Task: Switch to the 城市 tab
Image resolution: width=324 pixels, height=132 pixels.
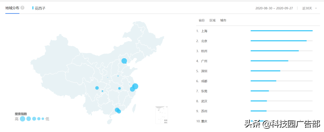Action: click(x=223, y=20)
